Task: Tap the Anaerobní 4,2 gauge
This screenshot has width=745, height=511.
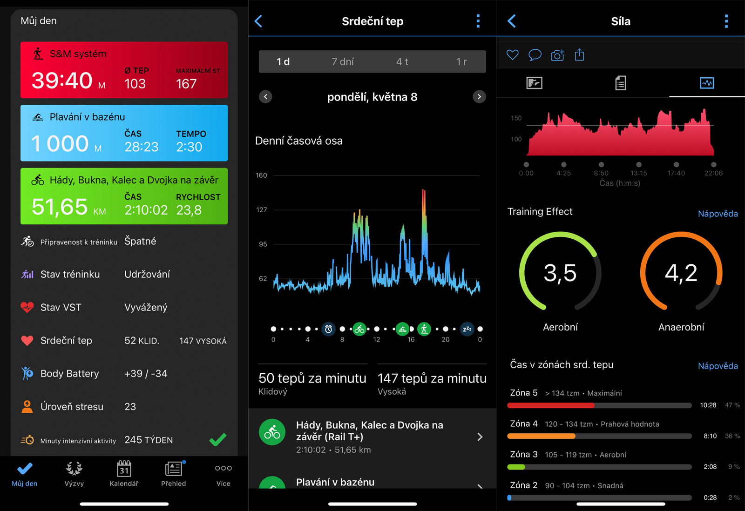Action: click(x=681, y=271)
